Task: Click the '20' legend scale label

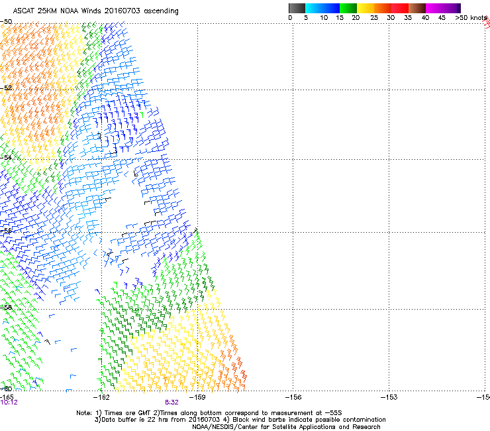Action: 356,18
